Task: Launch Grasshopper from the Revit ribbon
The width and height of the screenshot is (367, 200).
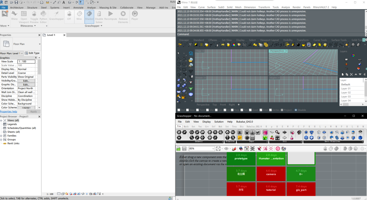Action: pyautogui.click(x=56, y=16)
